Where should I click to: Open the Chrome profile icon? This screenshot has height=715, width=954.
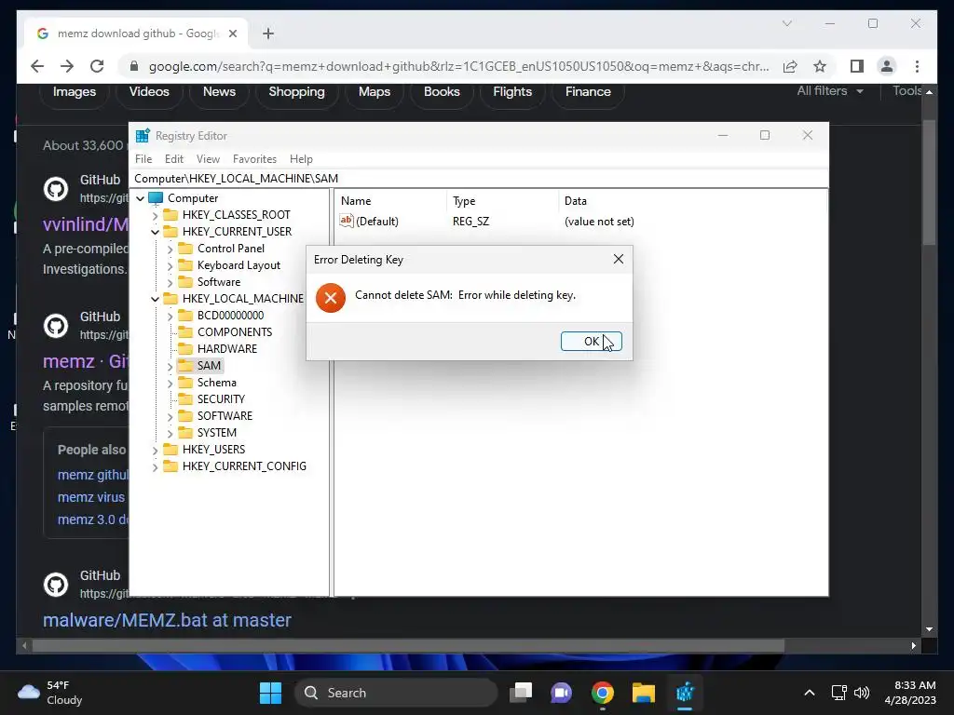tap(887, 66)
